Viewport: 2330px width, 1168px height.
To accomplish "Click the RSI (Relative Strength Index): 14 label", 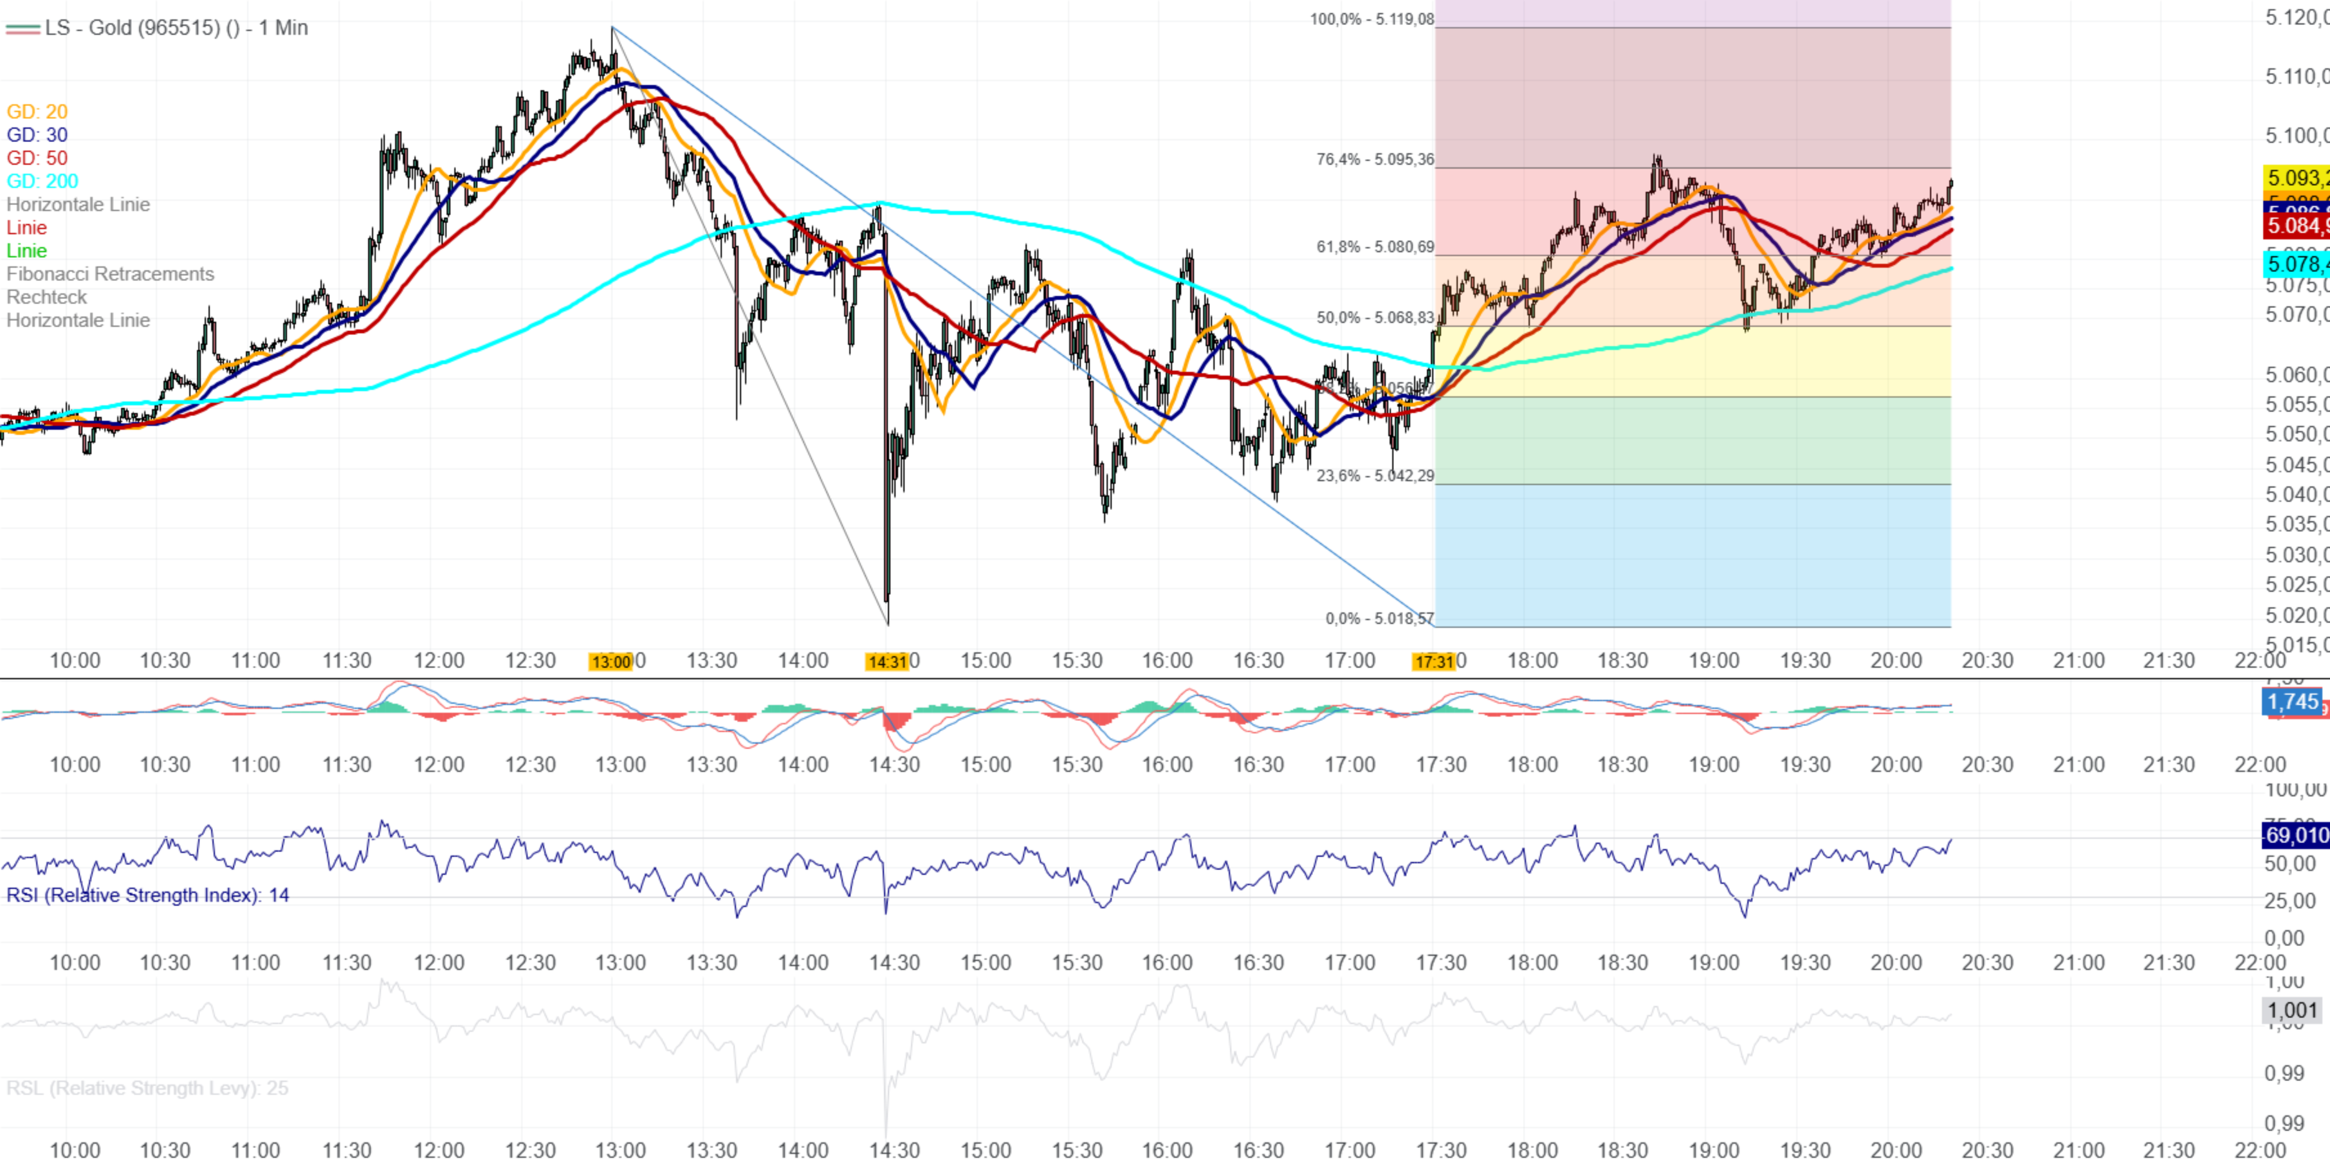I will [x=147, y=895].
